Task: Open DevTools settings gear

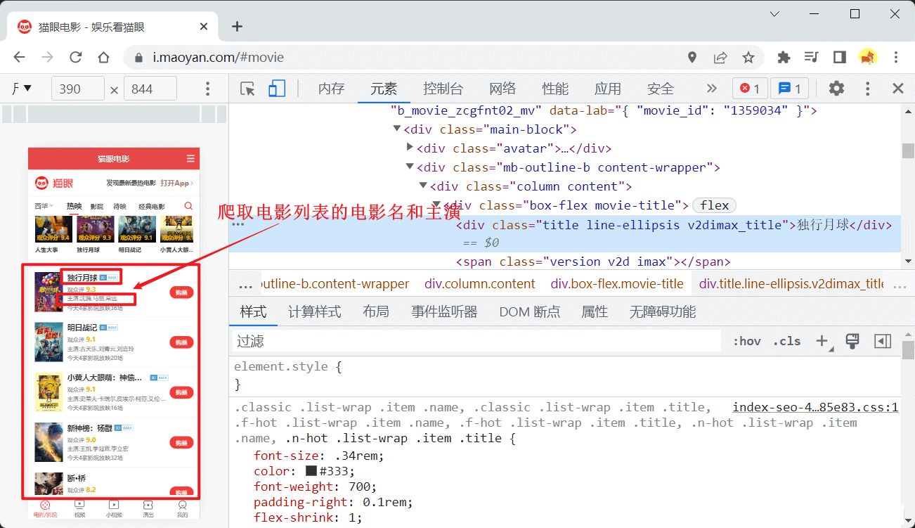Action: (x=836, y=89)
